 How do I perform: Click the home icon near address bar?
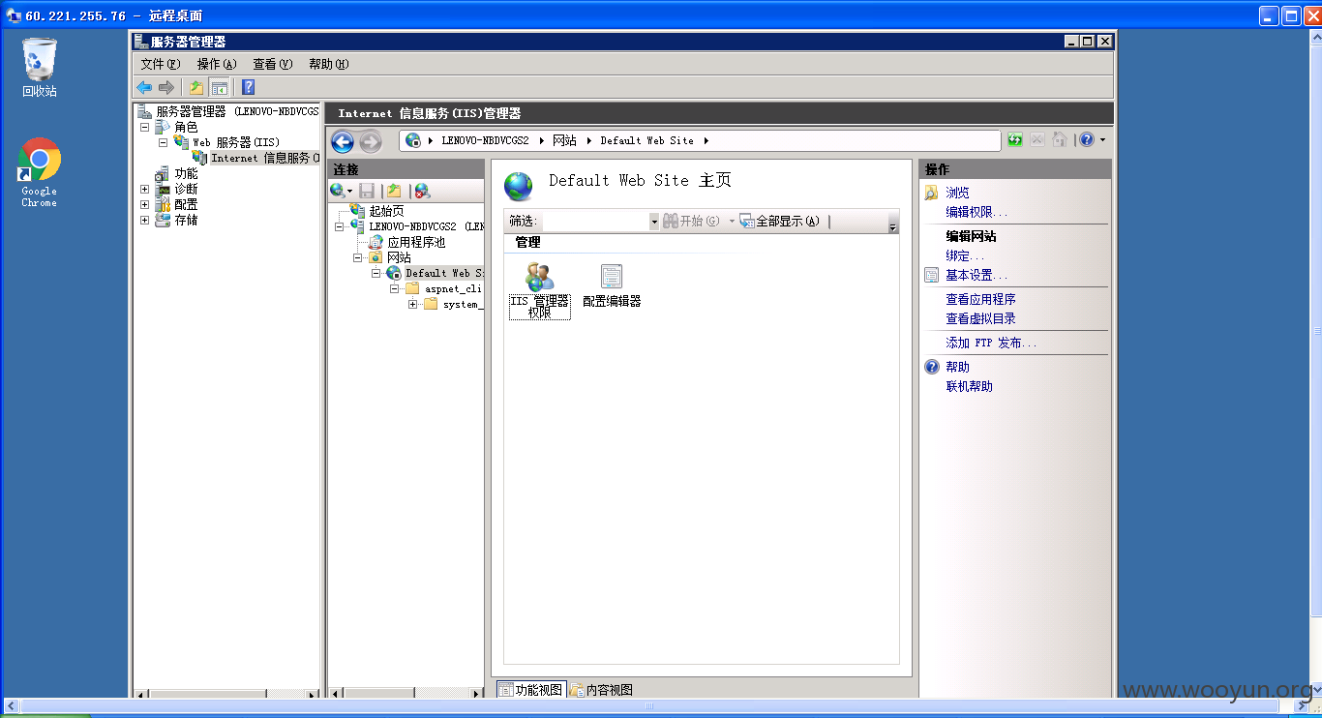1059,140
